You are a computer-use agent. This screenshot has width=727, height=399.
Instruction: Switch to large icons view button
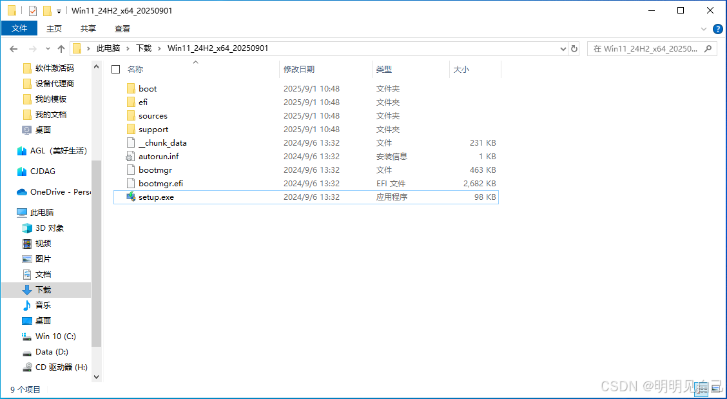[716, 390]
